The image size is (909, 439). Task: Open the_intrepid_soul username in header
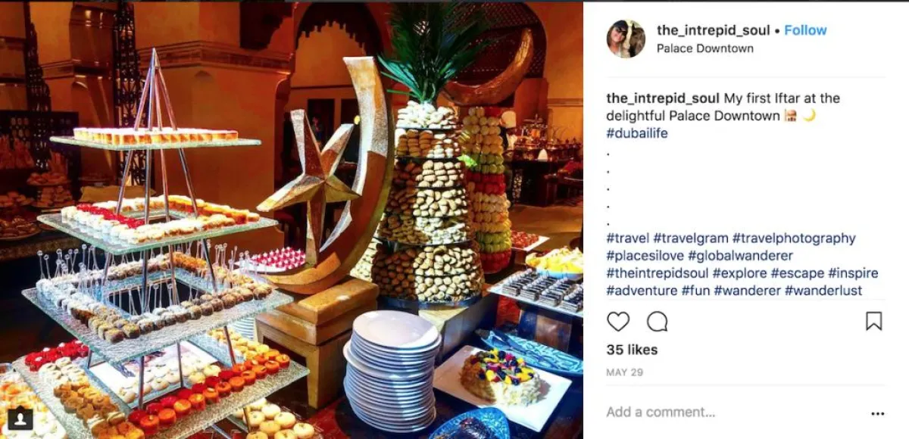click(x=713, y=30)
